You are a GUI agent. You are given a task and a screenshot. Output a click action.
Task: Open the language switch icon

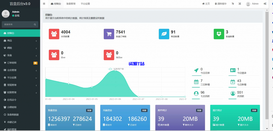233,4
